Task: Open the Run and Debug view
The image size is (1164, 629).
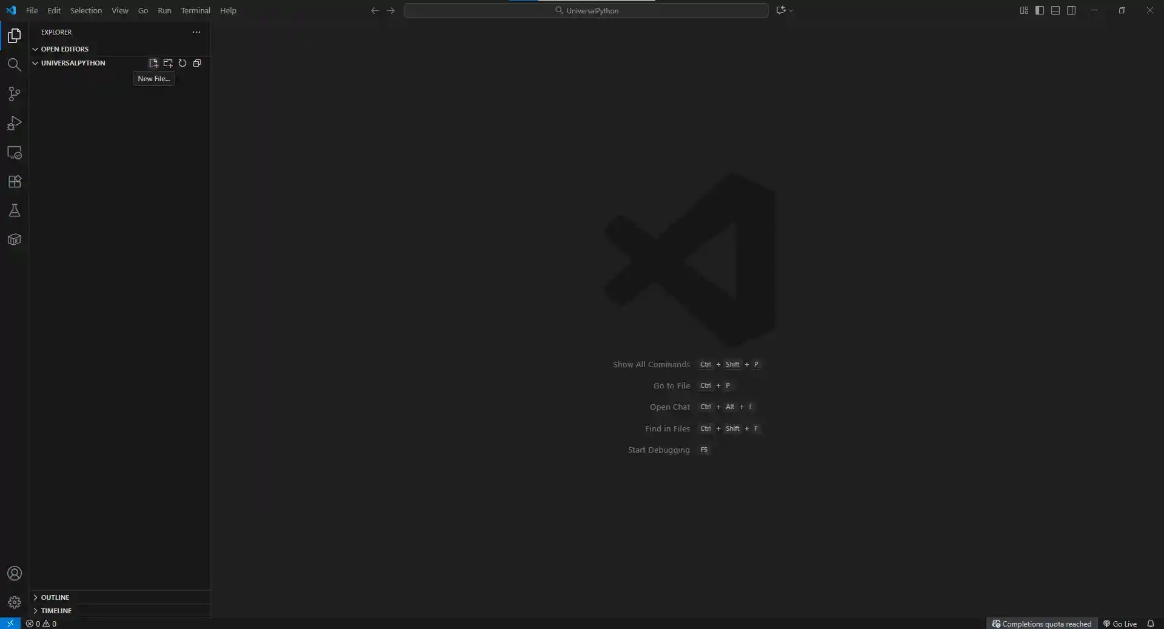Action: pos(15,124)
